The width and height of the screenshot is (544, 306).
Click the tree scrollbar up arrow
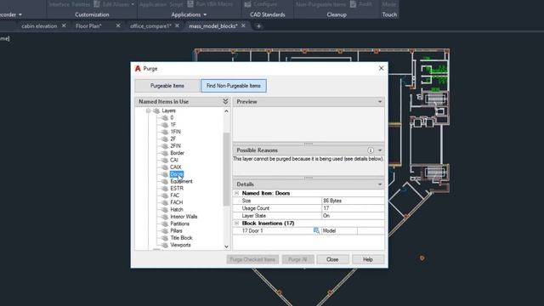click(x=227, y=111)
